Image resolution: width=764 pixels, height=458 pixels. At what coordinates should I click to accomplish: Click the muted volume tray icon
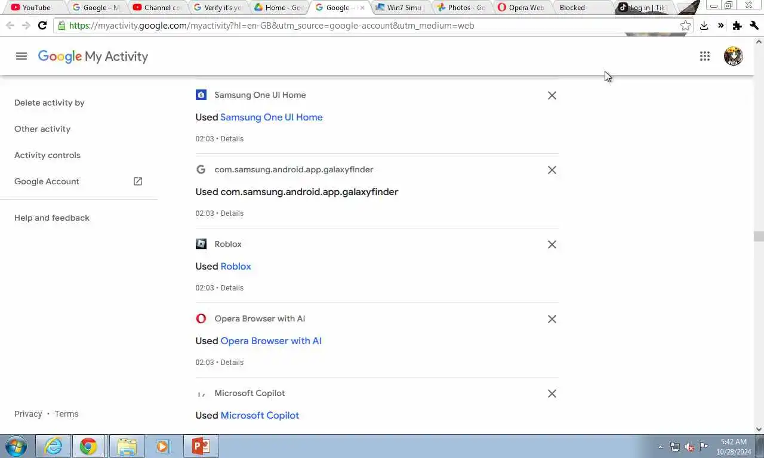click(689, 447)
